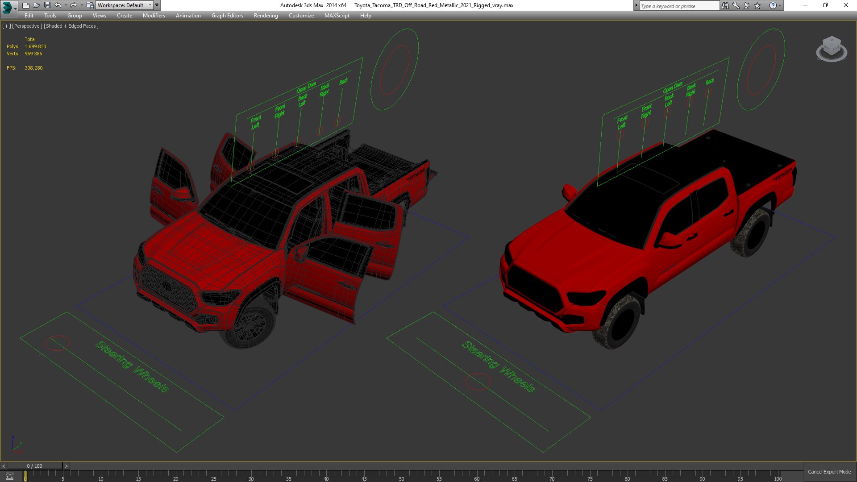Save the current scene file
The width and height of the screenshot is (857, 482).
47,5
